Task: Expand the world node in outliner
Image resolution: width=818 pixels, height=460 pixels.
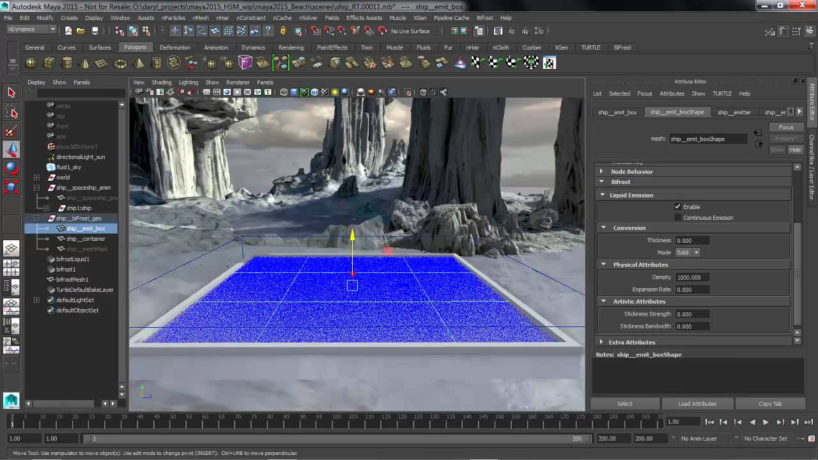Action: pos(36,178)
